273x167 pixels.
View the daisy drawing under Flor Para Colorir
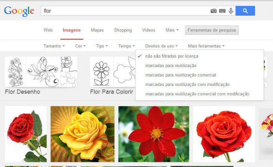tap(101, 71)
